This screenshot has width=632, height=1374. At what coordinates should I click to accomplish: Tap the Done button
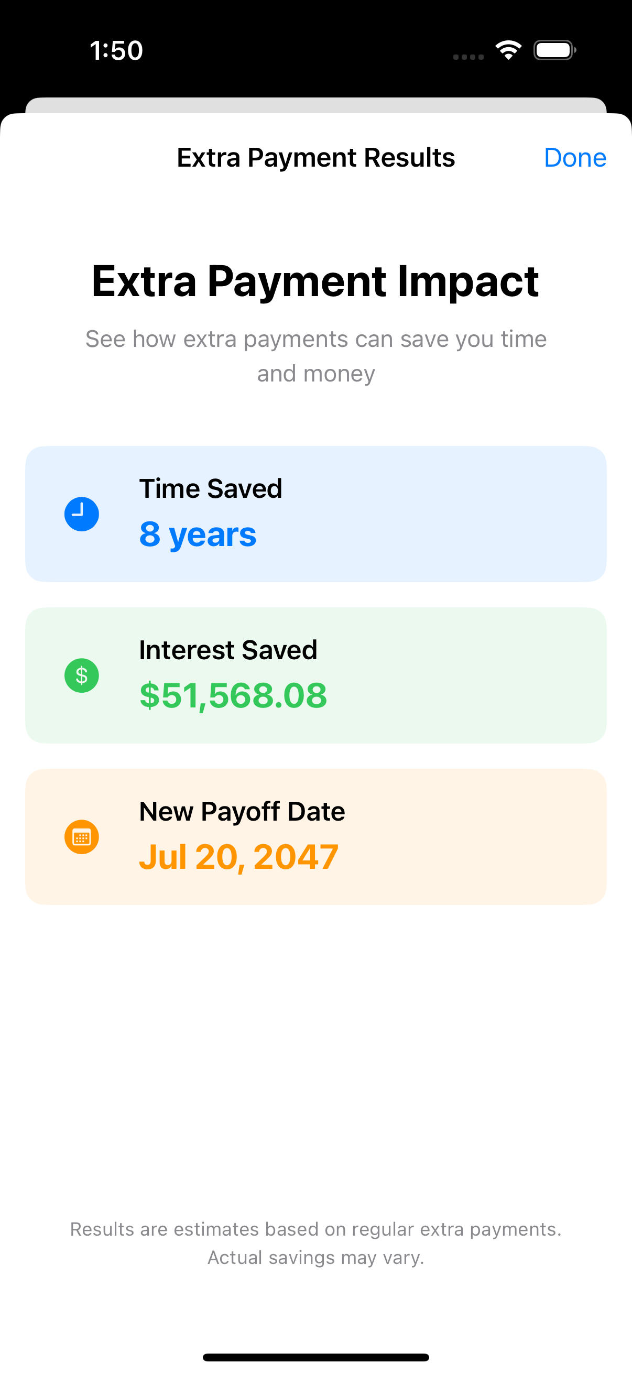574,158
